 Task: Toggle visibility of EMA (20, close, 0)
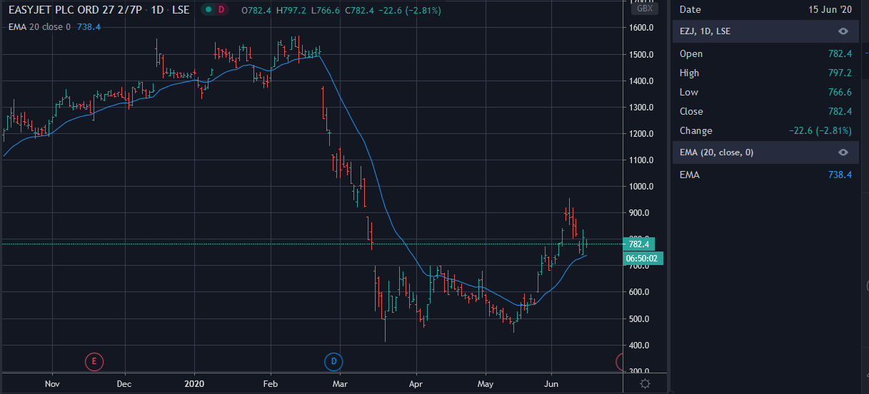point(843,152)
